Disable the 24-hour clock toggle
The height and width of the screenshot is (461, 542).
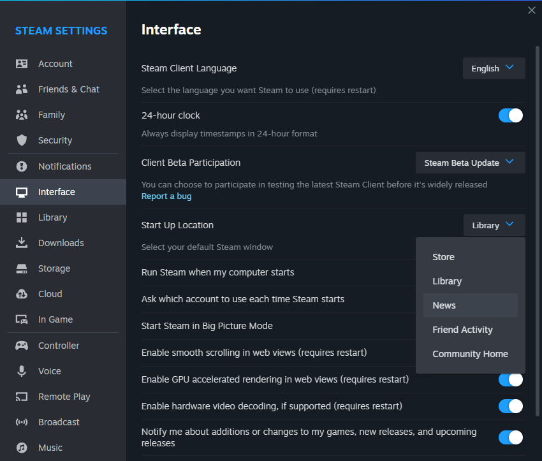point(510,115)
